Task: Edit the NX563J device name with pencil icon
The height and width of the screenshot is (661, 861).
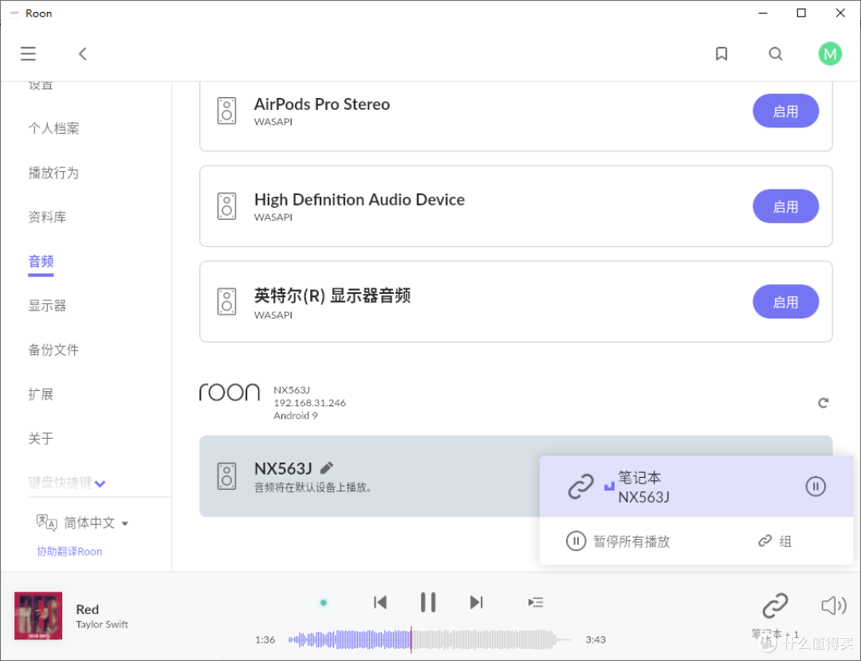Action: click(x=327, y=467)
